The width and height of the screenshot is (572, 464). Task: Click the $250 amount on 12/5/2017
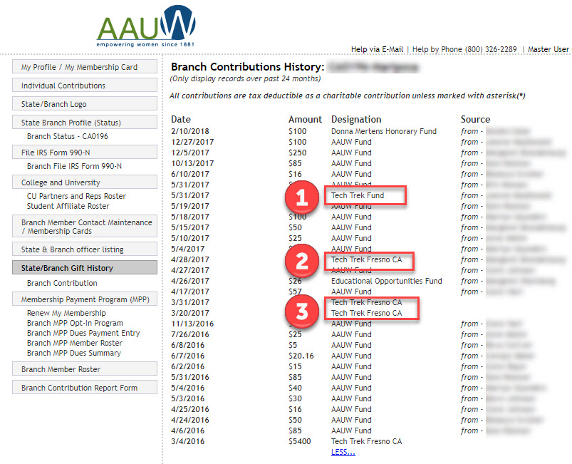297,153
